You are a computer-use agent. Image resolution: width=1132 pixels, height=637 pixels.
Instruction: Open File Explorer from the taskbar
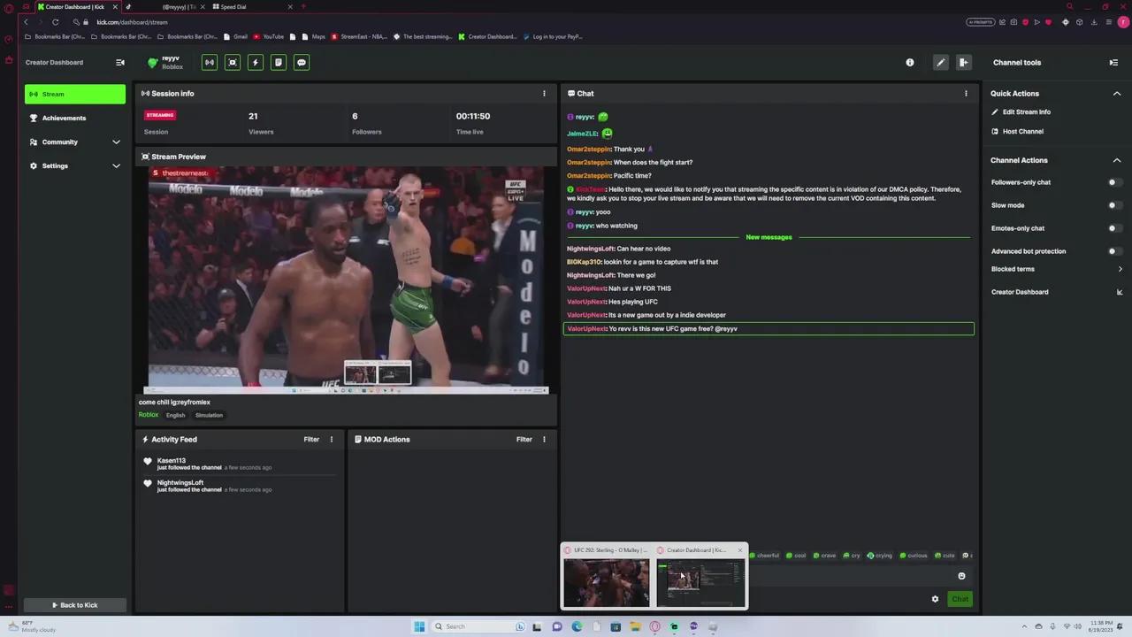click(x=635, y=626)
